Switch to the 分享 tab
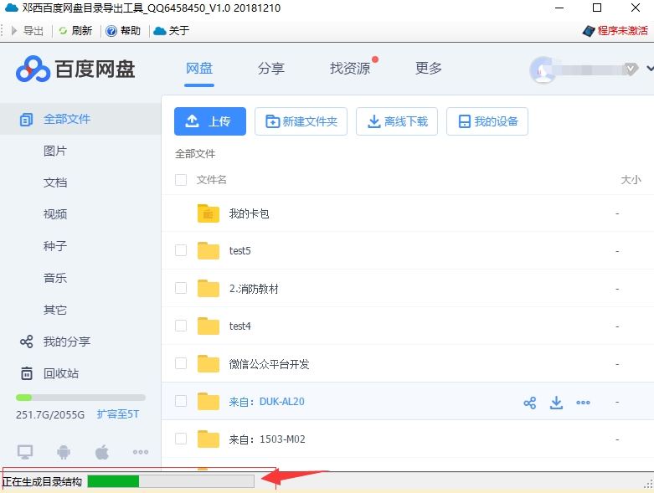 [271, 69]
